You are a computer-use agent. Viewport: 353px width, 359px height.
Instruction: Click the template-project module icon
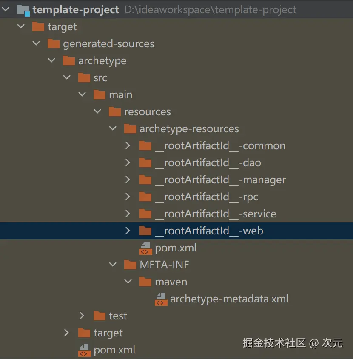click(23, 10)
